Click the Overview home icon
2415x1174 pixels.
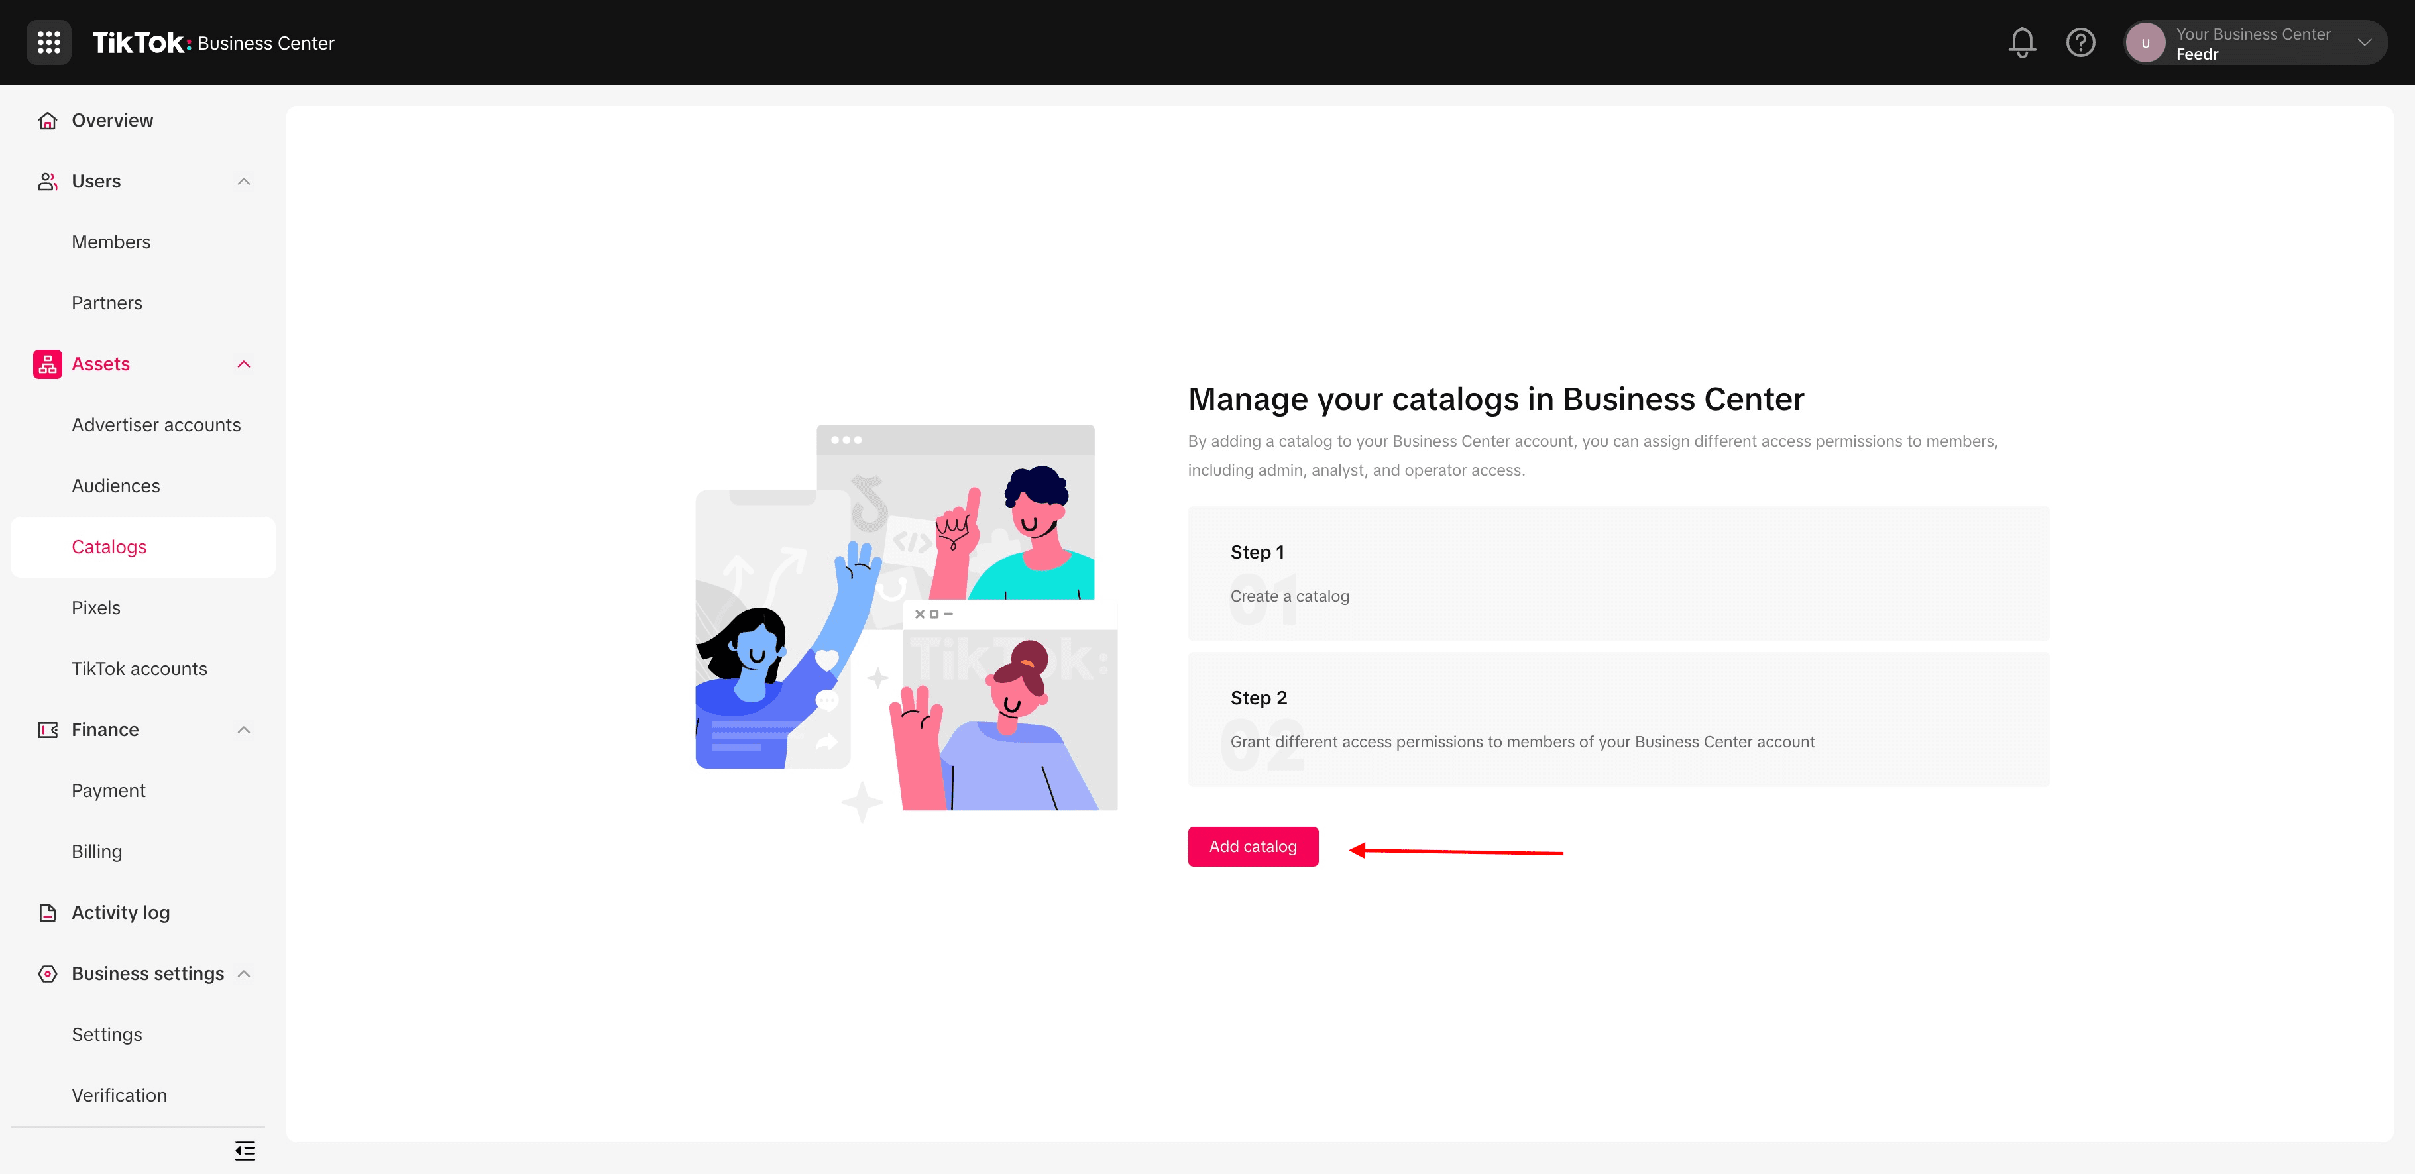48,120
